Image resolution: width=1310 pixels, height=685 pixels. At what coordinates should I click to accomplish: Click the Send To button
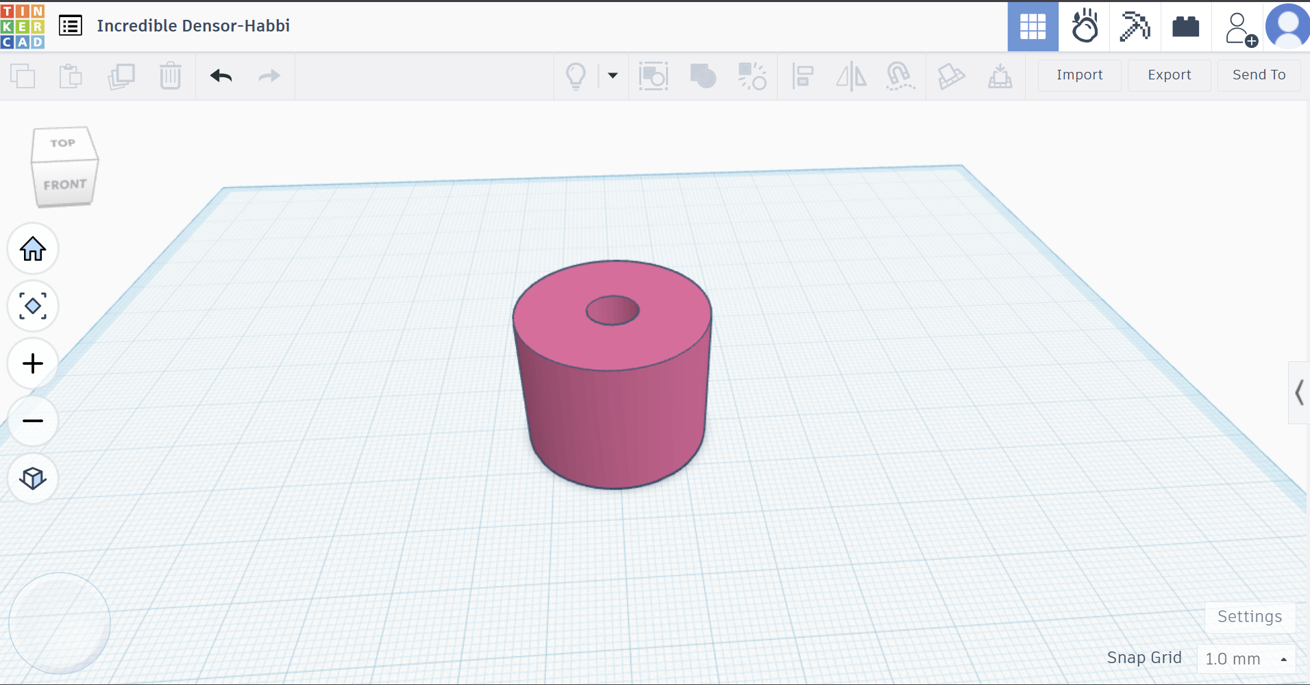point(1259,75)
